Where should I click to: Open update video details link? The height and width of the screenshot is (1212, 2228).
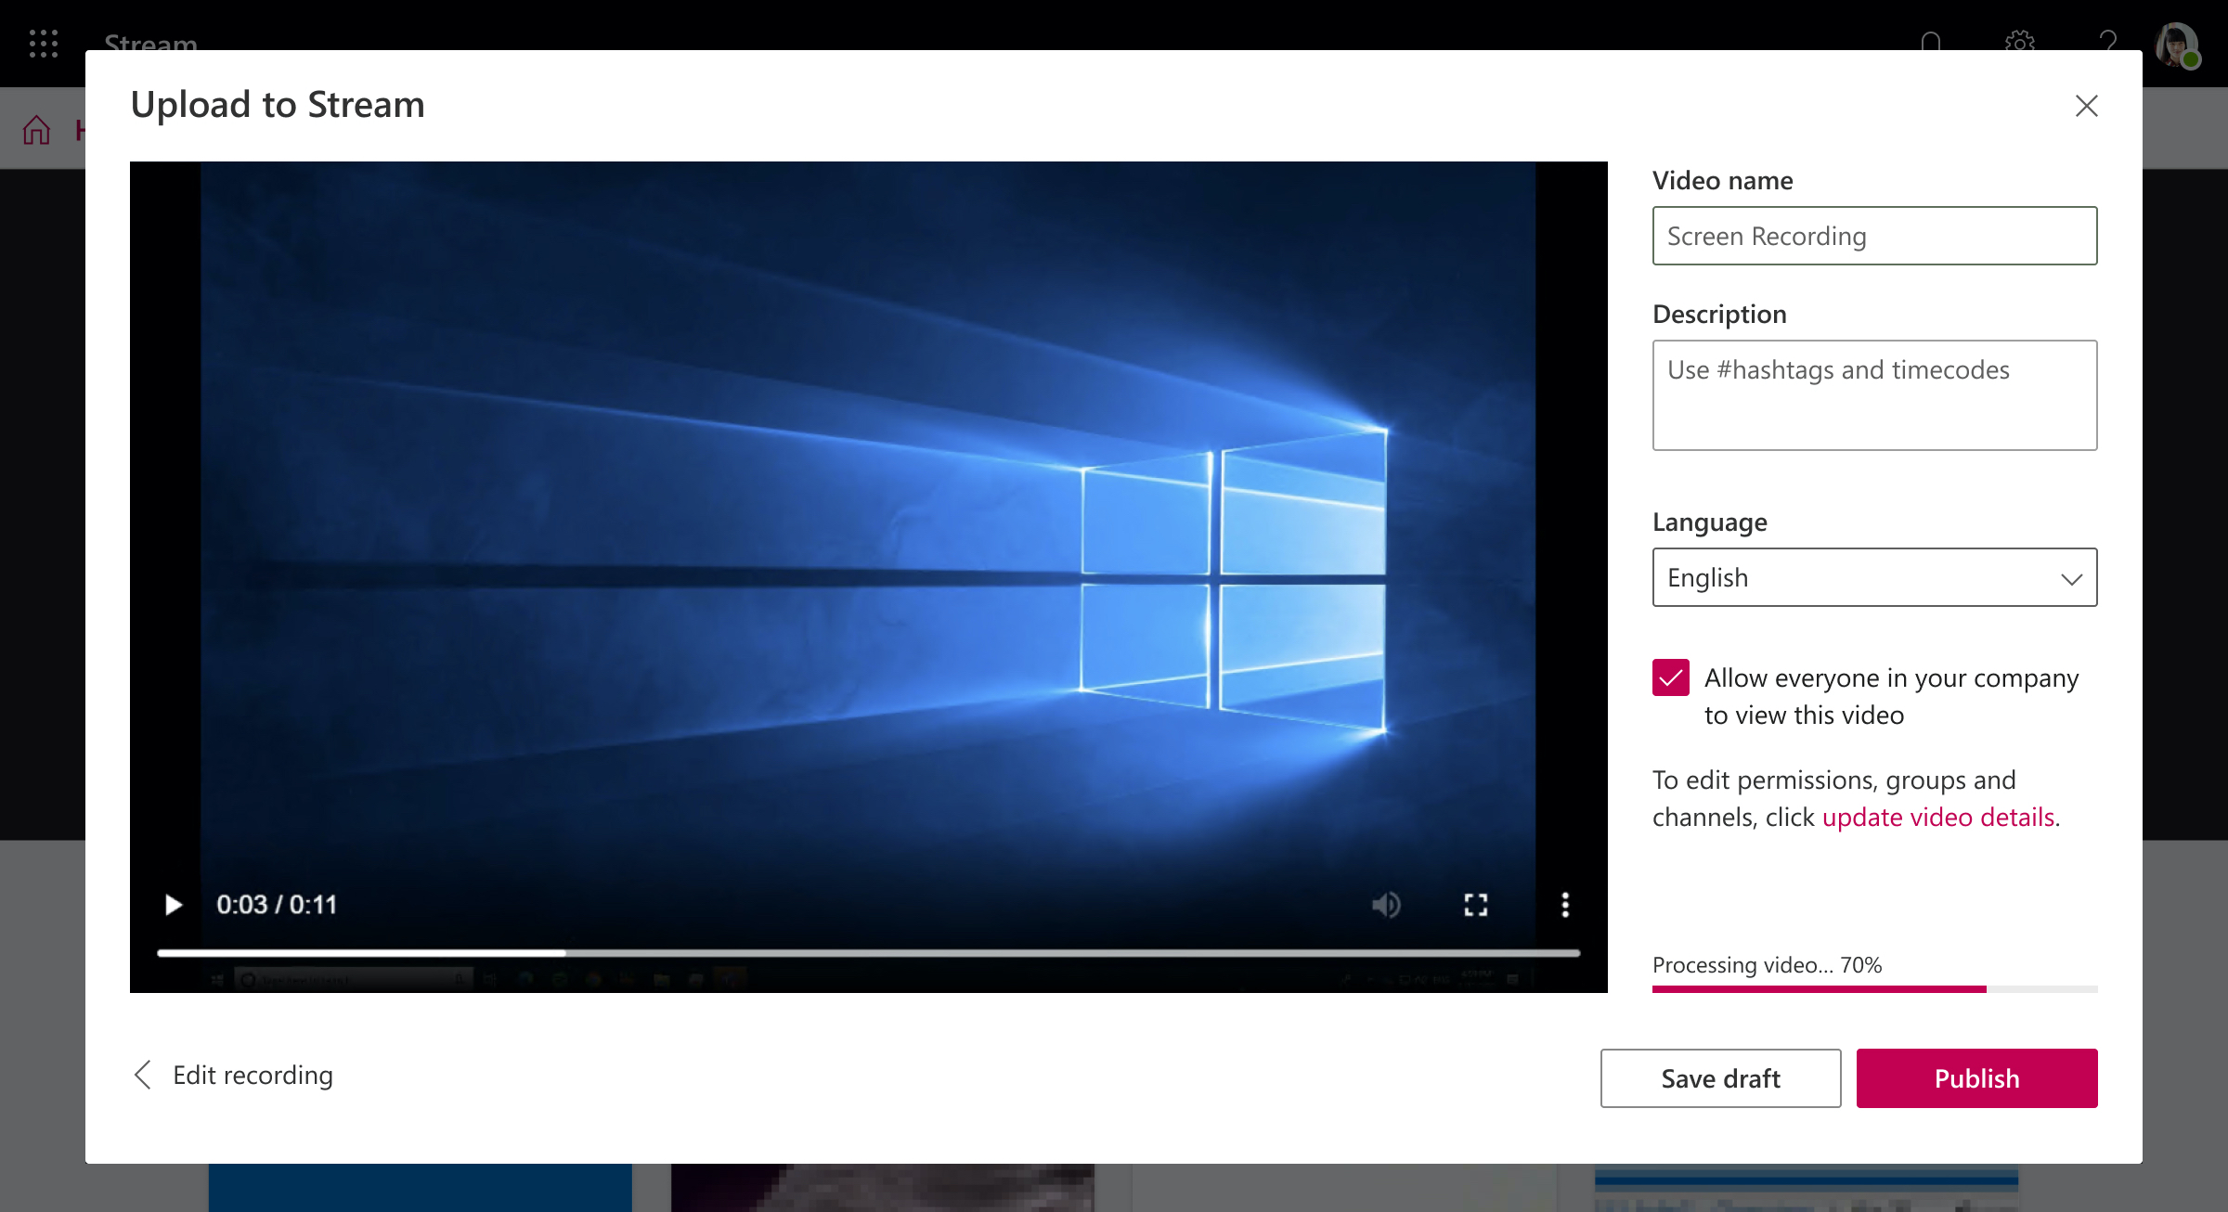[1938, 817]
